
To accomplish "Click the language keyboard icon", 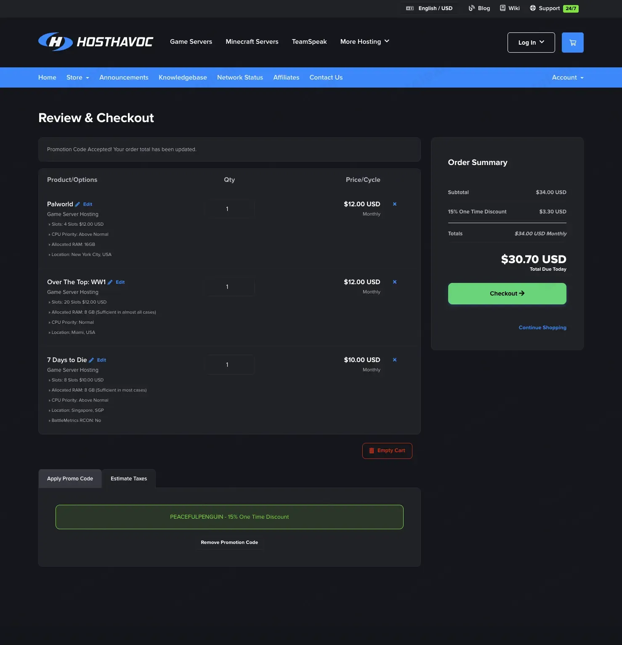I will tap(410, 8).
